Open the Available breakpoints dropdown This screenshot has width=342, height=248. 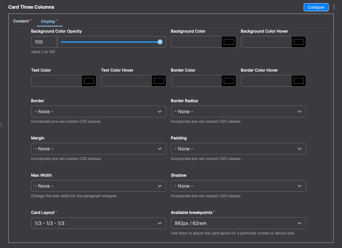click(238, 223)
